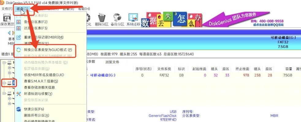Click the 或点击此处选择QQ咨询 link
301x122 pixels.
(268, 25)
